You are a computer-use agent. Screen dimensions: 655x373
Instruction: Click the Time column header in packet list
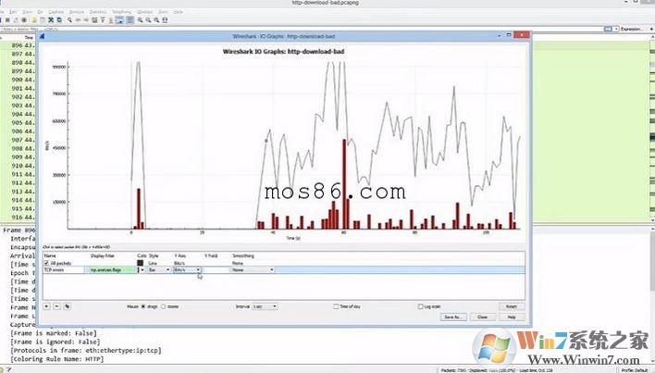(x=29, y=37)
